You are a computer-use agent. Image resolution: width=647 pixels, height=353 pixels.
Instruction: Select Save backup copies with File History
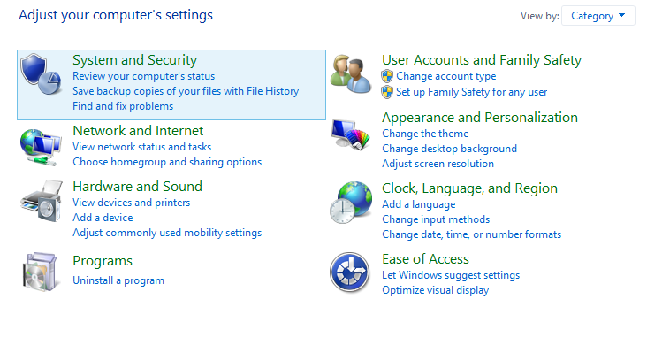click(186, 91)
